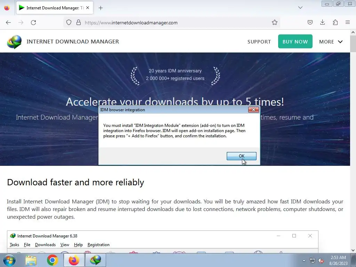Click the page scrollbar down arrow
The image size is (356, 267).
[x=353, y=250]
